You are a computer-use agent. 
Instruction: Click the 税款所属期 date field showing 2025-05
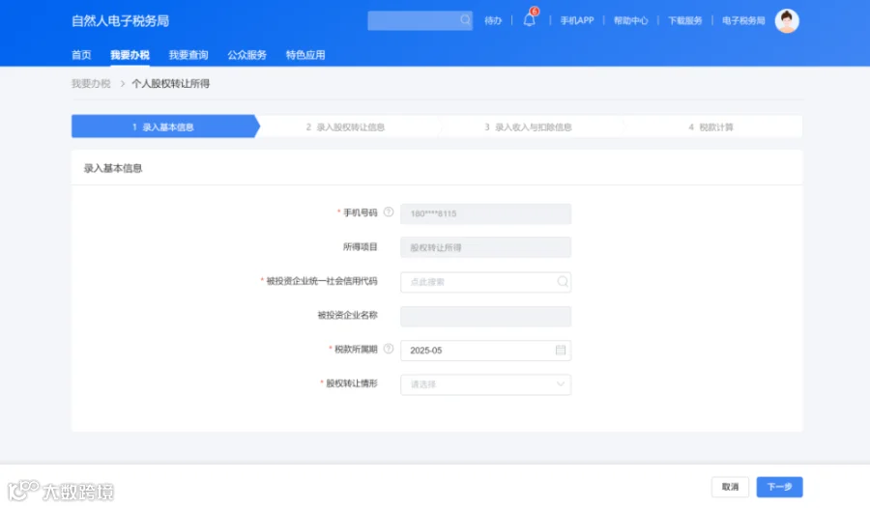485,350
